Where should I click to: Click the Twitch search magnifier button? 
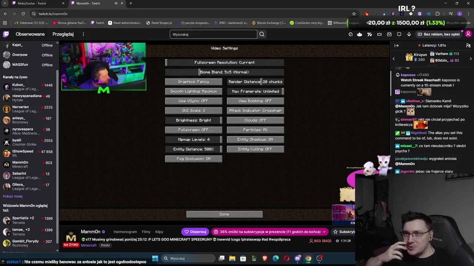coord(262,34)
